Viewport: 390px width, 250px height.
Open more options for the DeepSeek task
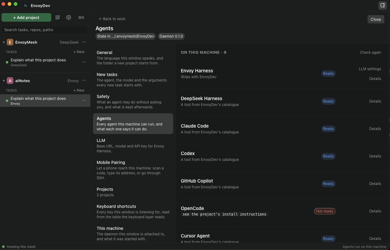click(84, 62)
